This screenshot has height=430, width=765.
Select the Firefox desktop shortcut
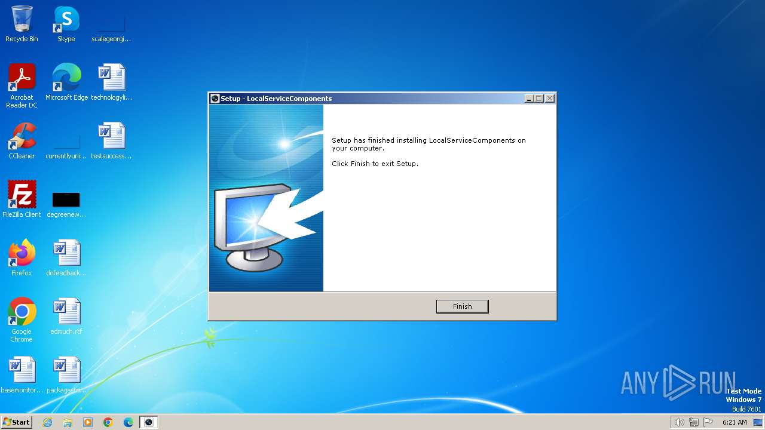pos(22,258)
